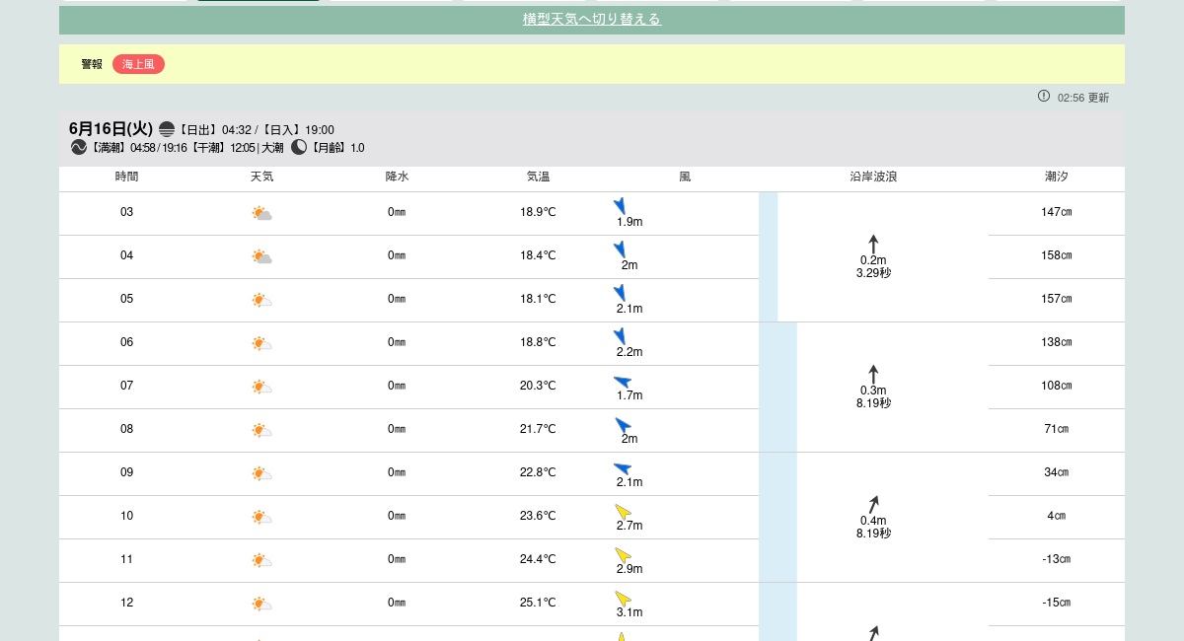Click the 降水 column header
Viewport: 1184px width, 641px height.
[397, 178]
